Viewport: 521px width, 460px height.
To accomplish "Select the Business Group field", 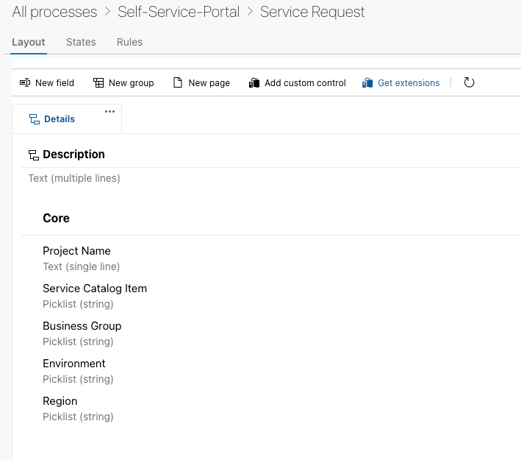I will pyautogui.click(x=82, y=326).
